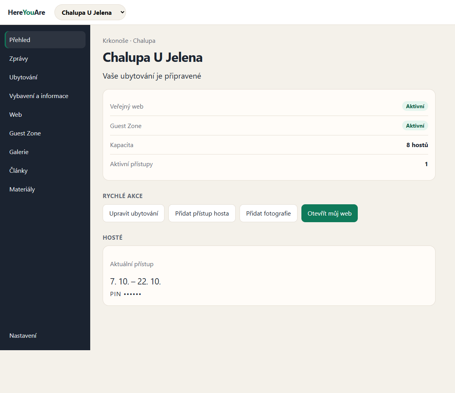455x393 pixels.
Task: Click the Guest Zone label in the status card
Action: point(126,126)
